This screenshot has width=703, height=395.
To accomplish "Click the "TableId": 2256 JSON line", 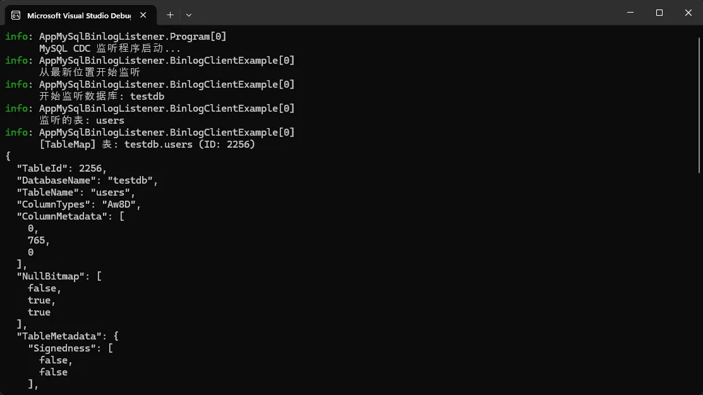I will point(61,168).
